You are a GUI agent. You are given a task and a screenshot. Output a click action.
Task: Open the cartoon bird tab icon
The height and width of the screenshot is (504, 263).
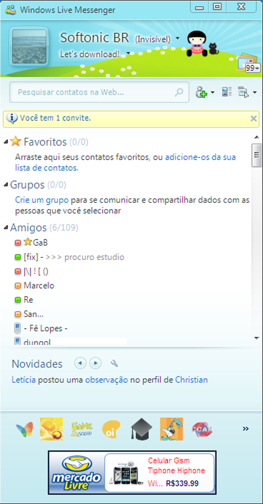point(172,429)
